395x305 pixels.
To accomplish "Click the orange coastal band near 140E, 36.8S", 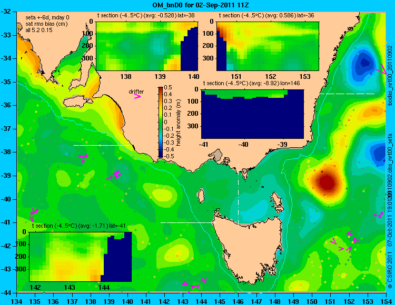I will tap(120, 119).
